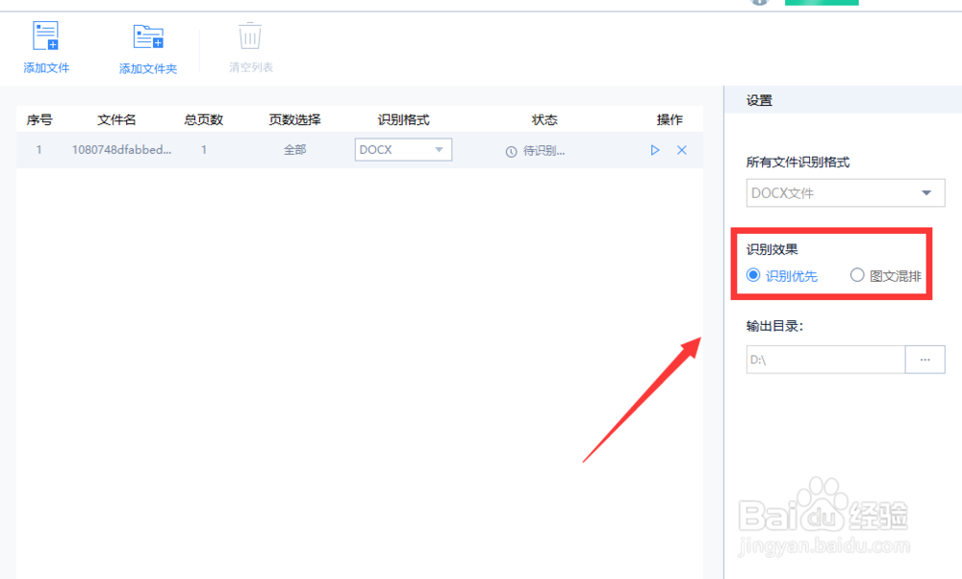Click the D:\ output directory field
The width and height of the screenshot is (962, 579).
pyautogui.click(x=825, y=359)
